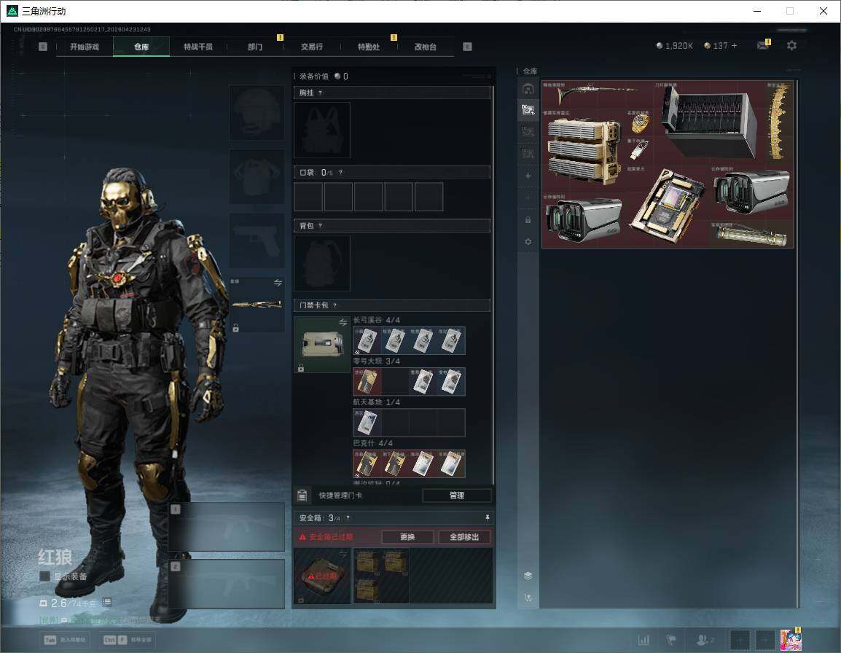Click the E tab-switch key icon

[467, 47]
